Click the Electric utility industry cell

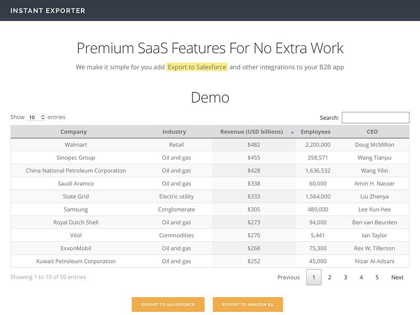pyautogui.click(x=176, y=196)
